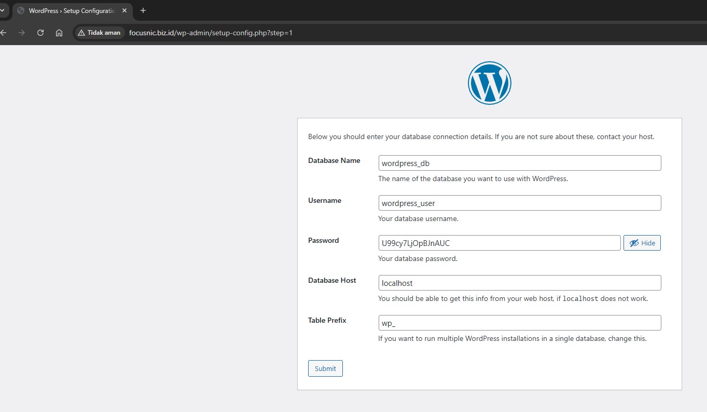Open the tab list chevron dropdown

[2, 10]
